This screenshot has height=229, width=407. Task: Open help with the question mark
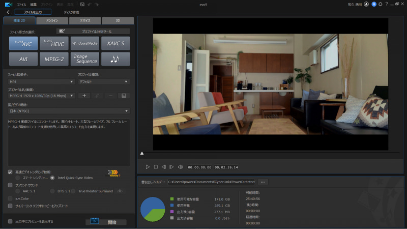pyautogui.click(x=387, y=4)
